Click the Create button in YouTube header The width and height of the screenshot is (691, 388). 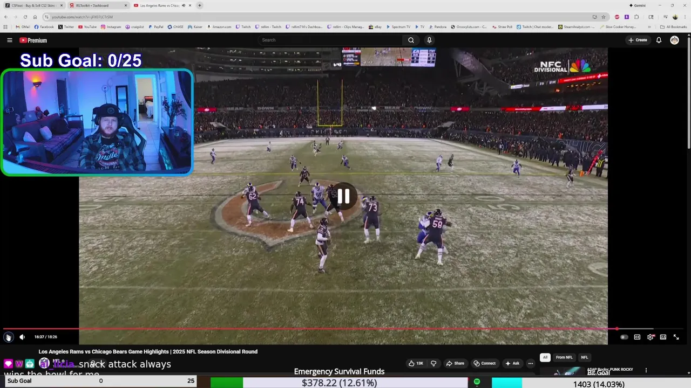(x=638, y=40)
